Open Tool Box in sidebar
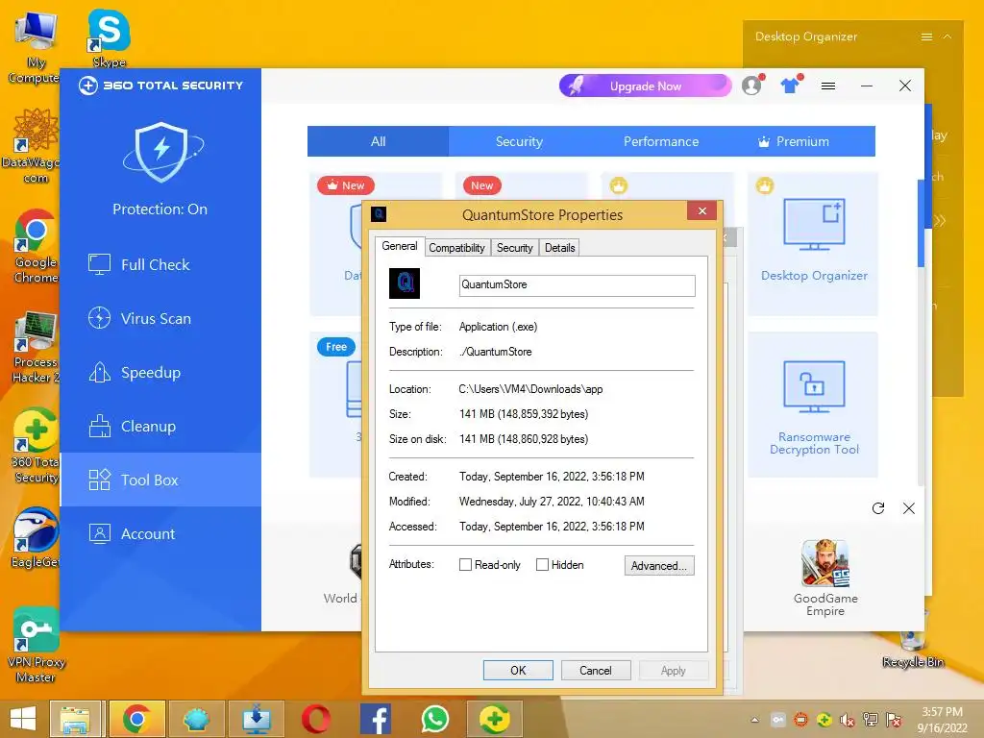The width and height of the screenshot is (984, 738). click(x=160, y=480)
